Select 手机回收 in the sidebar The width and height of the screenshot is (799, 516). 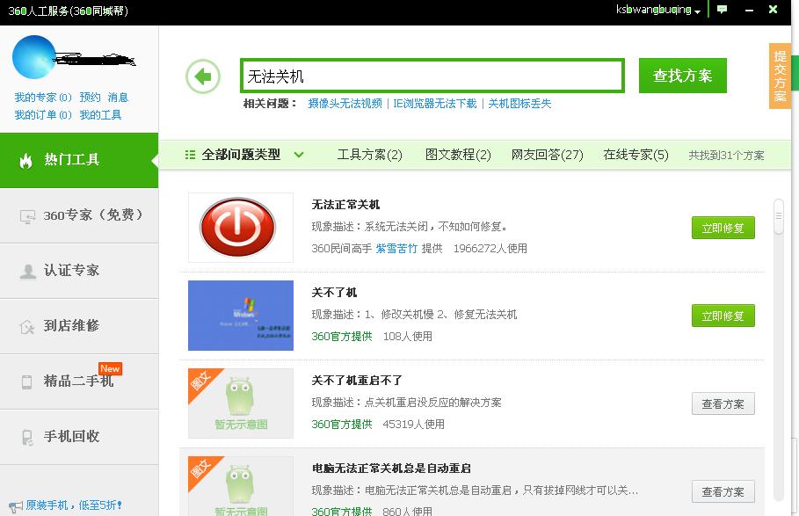79,437
